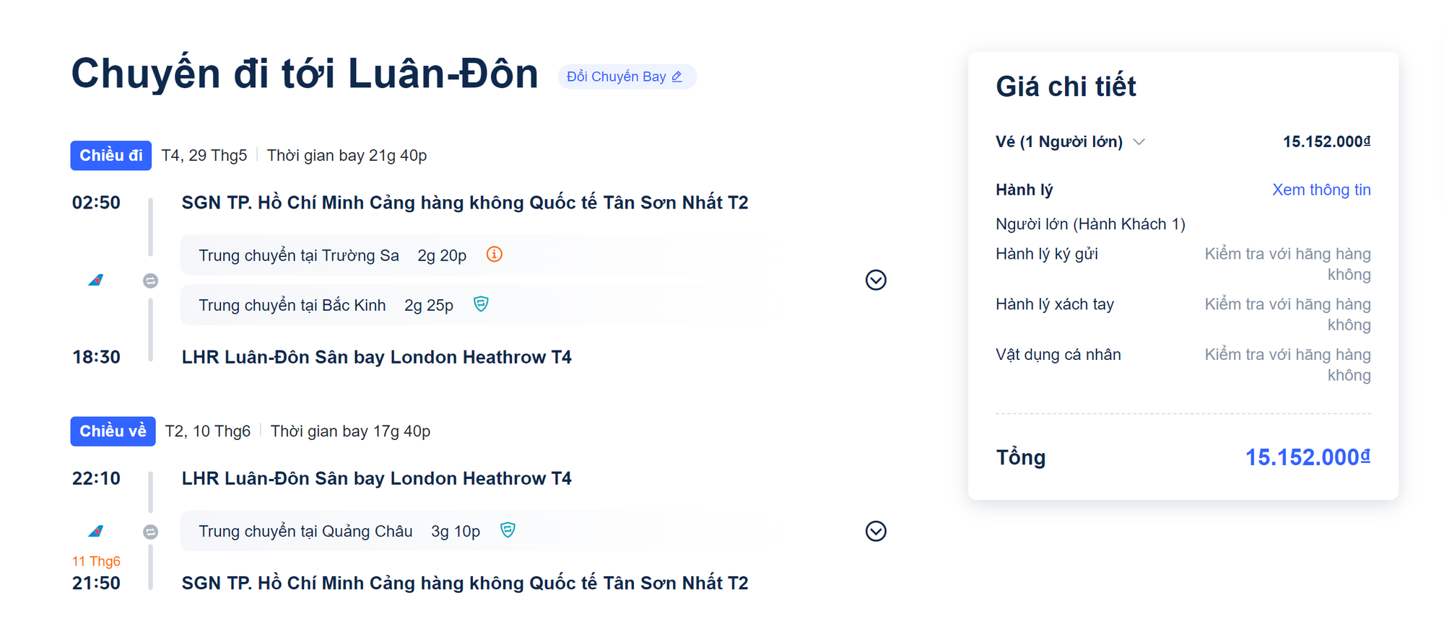Click the departure date T4, 29 Thg5 label
Image resolution: width=1444 pixels, height=634 pixels.
pos(204,155)
